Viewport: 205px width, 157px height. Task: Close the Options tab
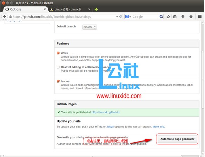[45, 9]
